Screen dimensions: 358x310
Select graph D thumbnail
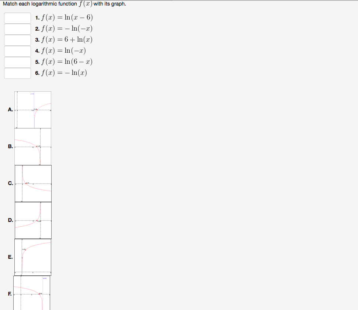[33, 220]
